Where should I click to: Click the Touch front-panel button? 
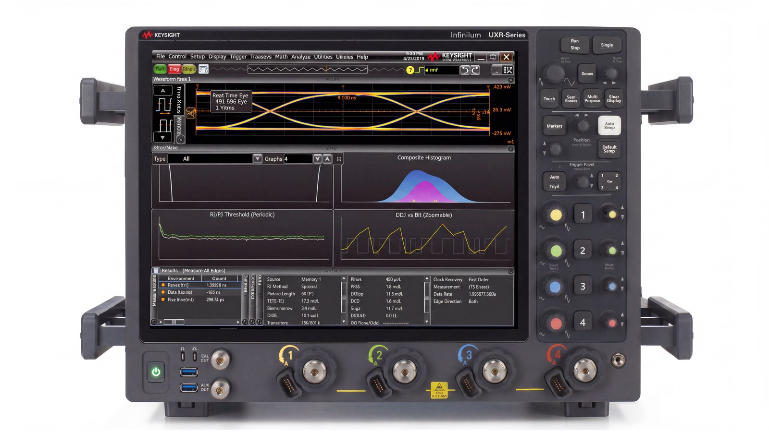pos(549,98)
